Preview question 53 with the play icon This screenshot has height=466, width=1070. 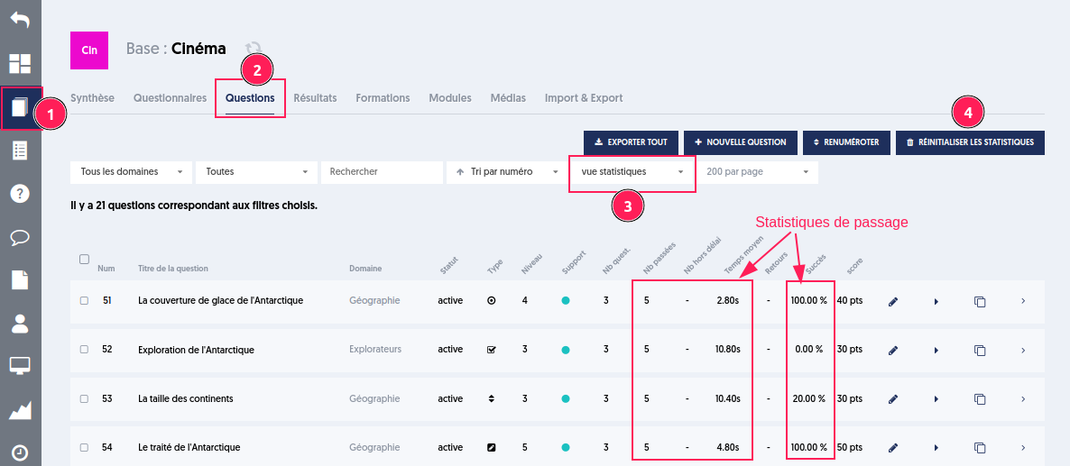tap(936, 399)
